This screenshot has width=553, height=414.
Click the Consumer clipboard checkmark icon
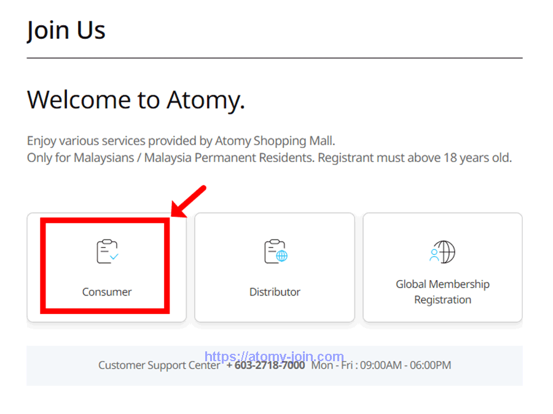point(107,252)
